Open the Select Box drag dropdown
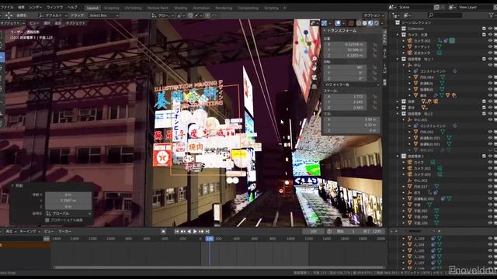 (x=103, y=15)
